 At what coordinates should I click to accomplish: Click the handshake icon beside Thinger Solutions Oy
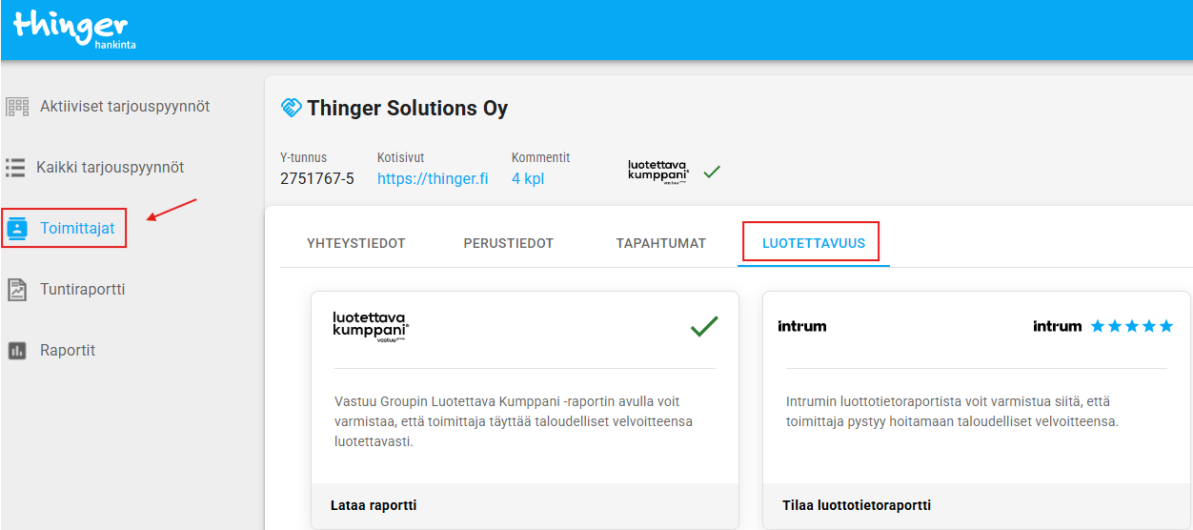coord(291,108)
